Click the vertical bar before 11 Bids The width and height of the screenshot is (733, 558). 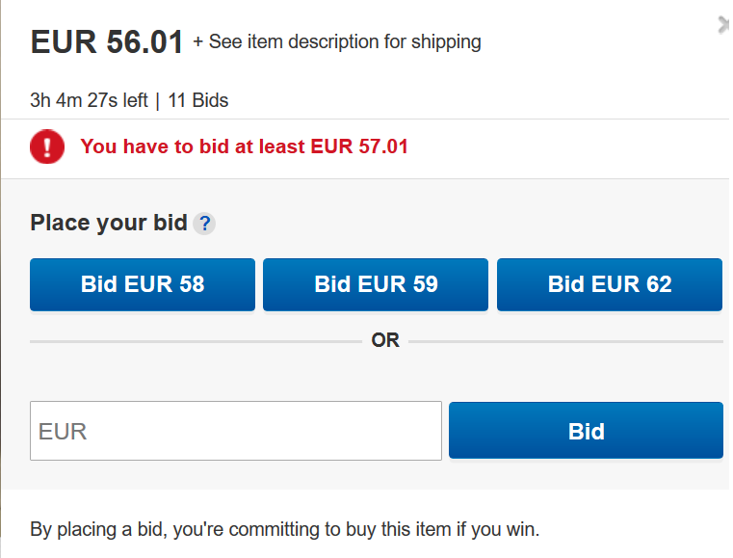(x=158, y=101)
